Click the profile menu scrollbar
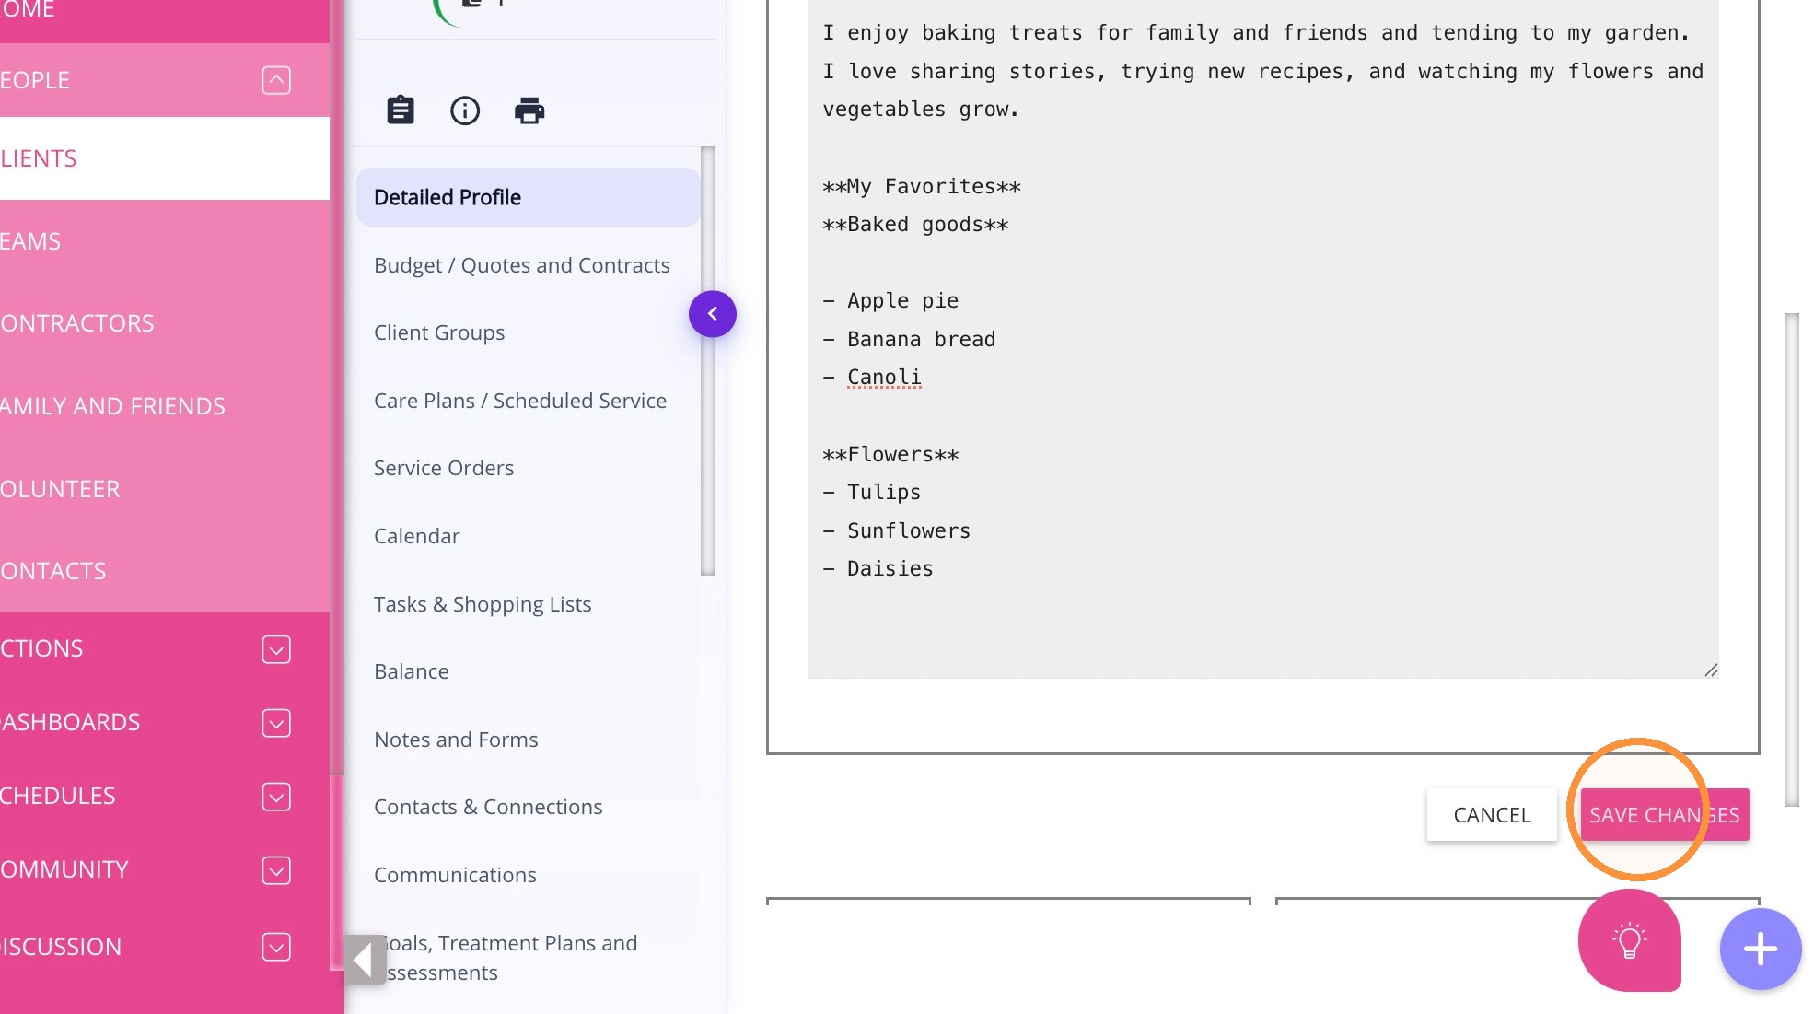This screenshot has height=1014, width=1814. 708,361
